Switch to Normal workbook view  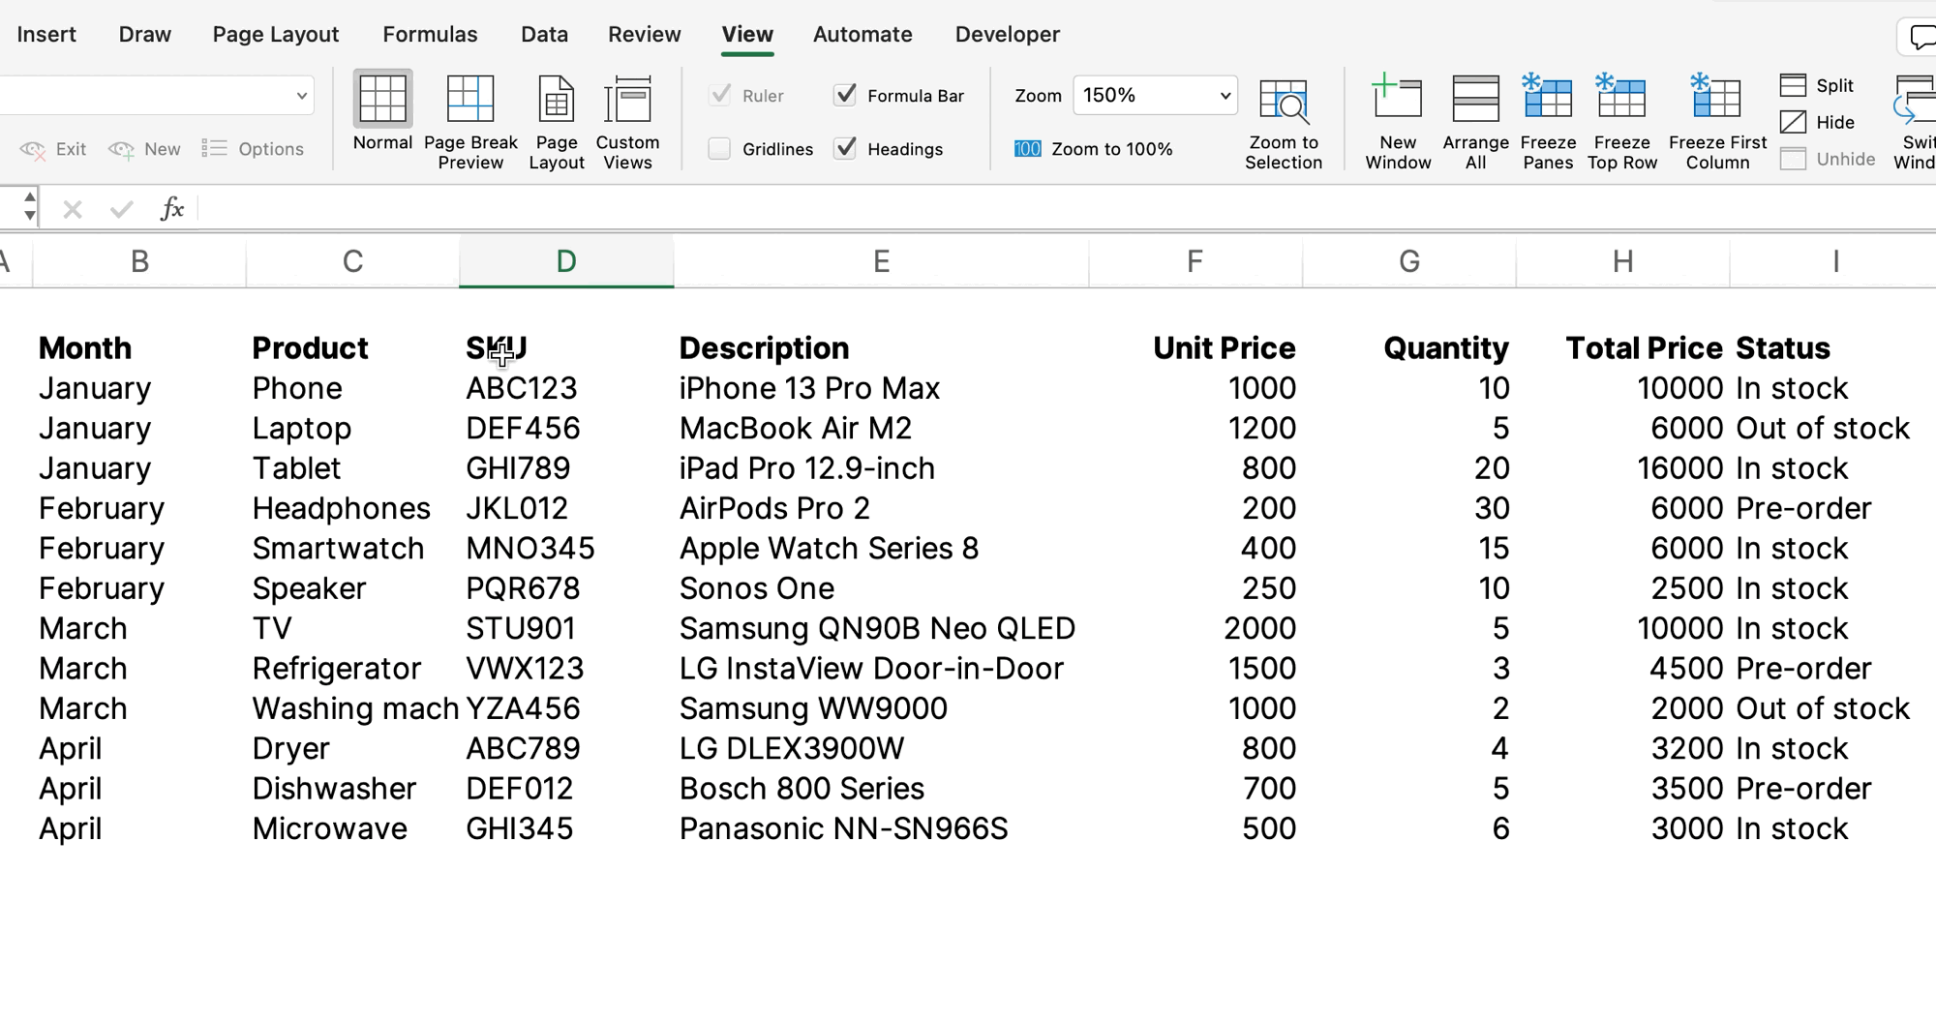pos(382,100)
